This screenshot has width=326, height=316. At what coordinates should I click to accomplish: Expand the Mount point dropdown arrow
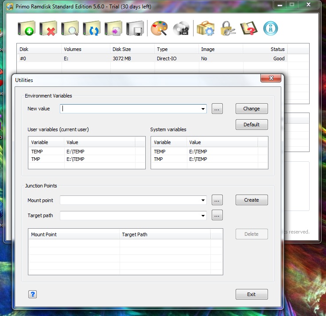(203, 200)
